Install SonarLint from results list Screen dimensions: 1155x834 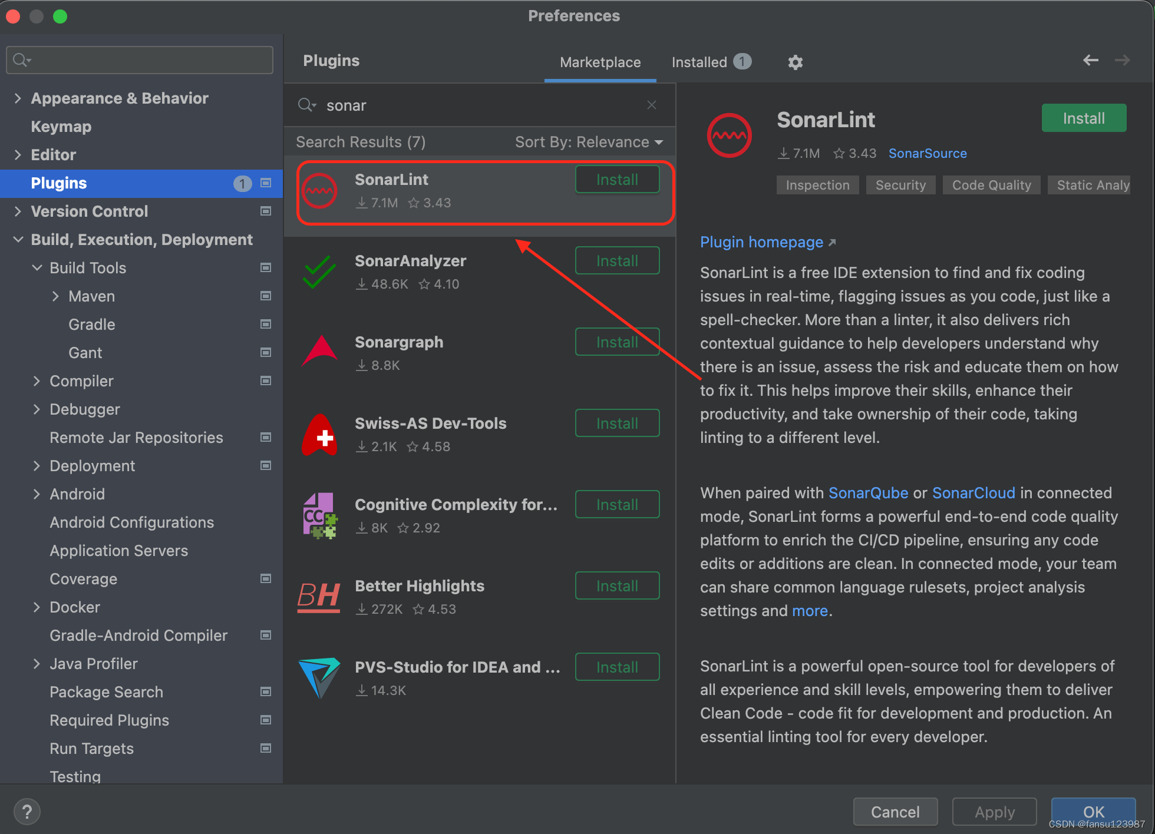pyautogui.click(x=617, y=180)
